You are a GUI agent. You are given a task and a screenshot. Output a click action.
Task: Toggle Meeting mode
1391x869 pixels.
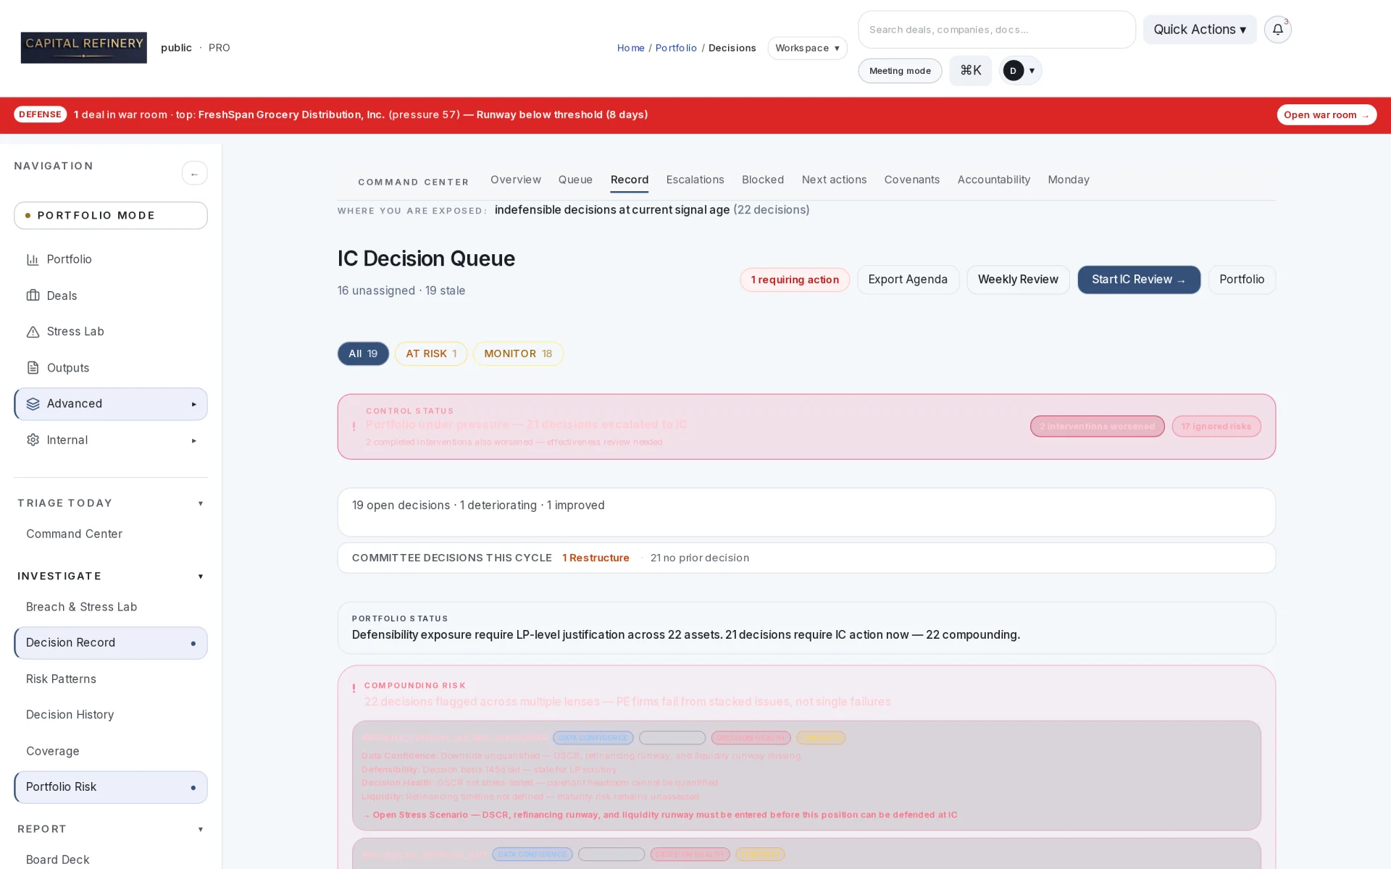(x=900, y=71)
